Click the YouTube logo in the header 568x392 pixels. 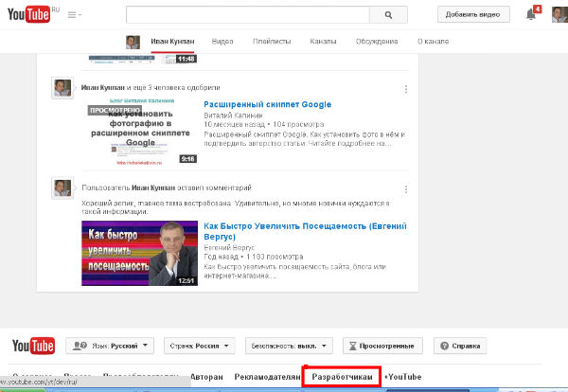pyautogui.click(x=29, y=14)
